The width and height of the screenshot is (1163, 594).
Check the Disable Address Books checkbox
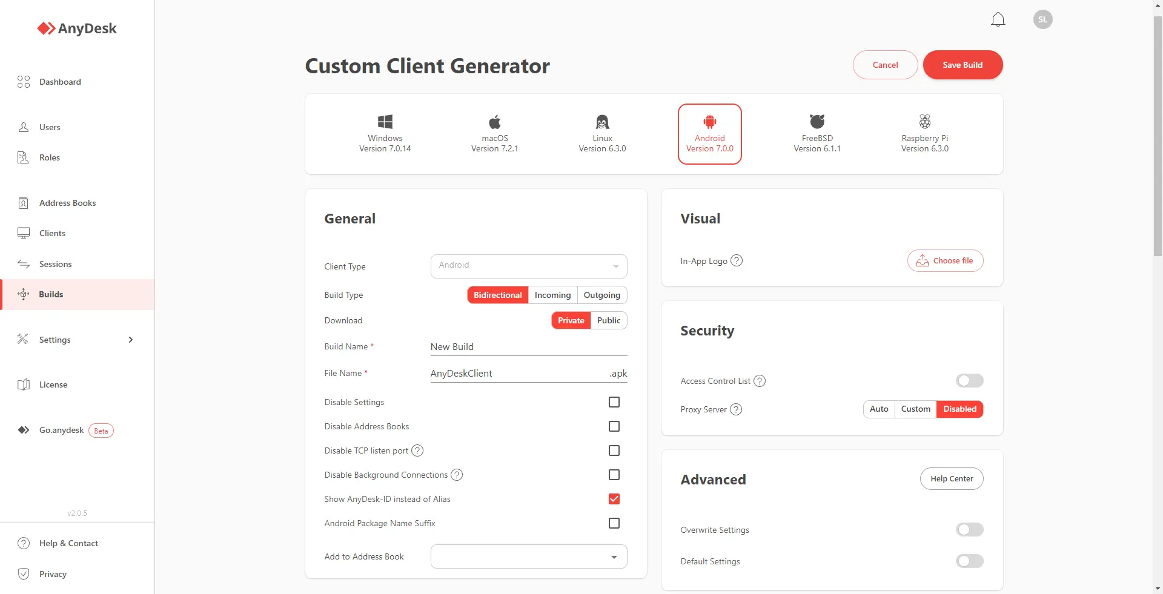pyautogui.click(x=614, y=426)
